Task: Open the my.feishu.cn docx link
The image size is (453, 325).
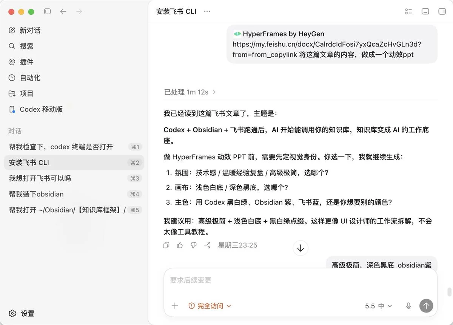Action: coord(327,49)
